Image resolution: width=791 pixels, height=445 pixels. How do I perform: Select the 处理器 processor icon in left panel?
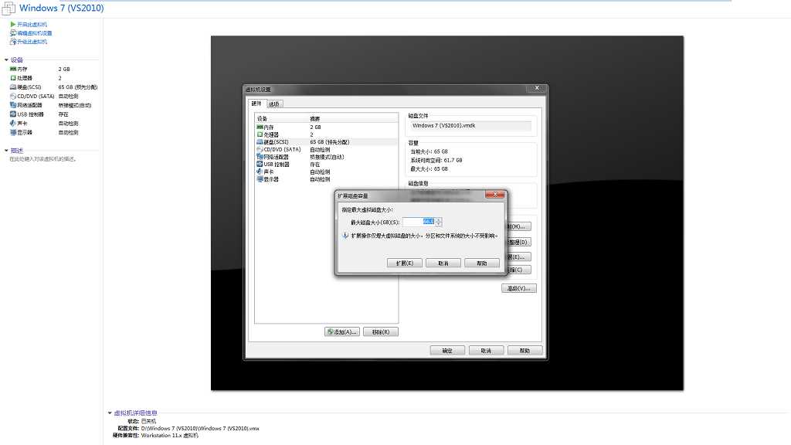13,78
